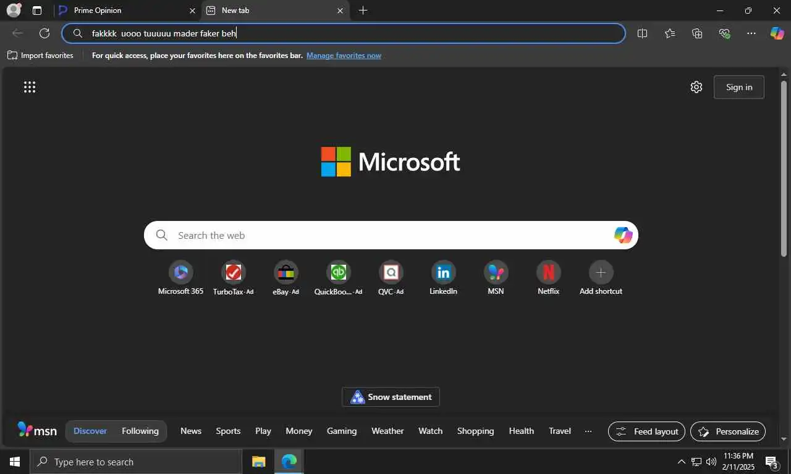The image size is (791, 474).
Task: Close the Prime Opinion tab
Action: point(192,10)
